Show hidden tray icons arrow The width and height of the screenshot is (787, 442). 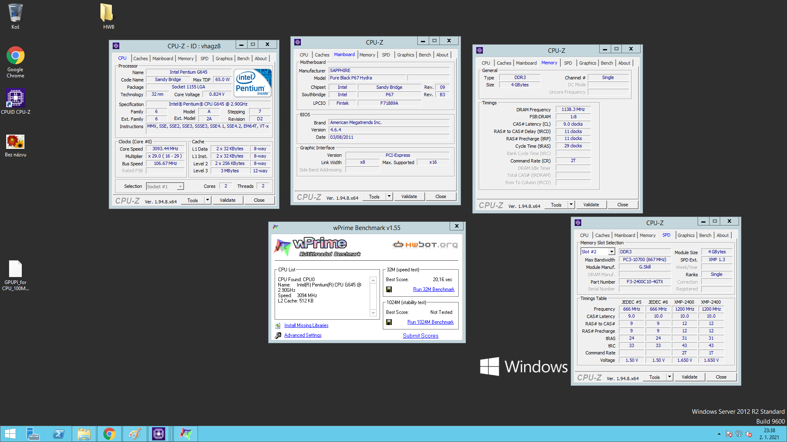pos(719,434)
